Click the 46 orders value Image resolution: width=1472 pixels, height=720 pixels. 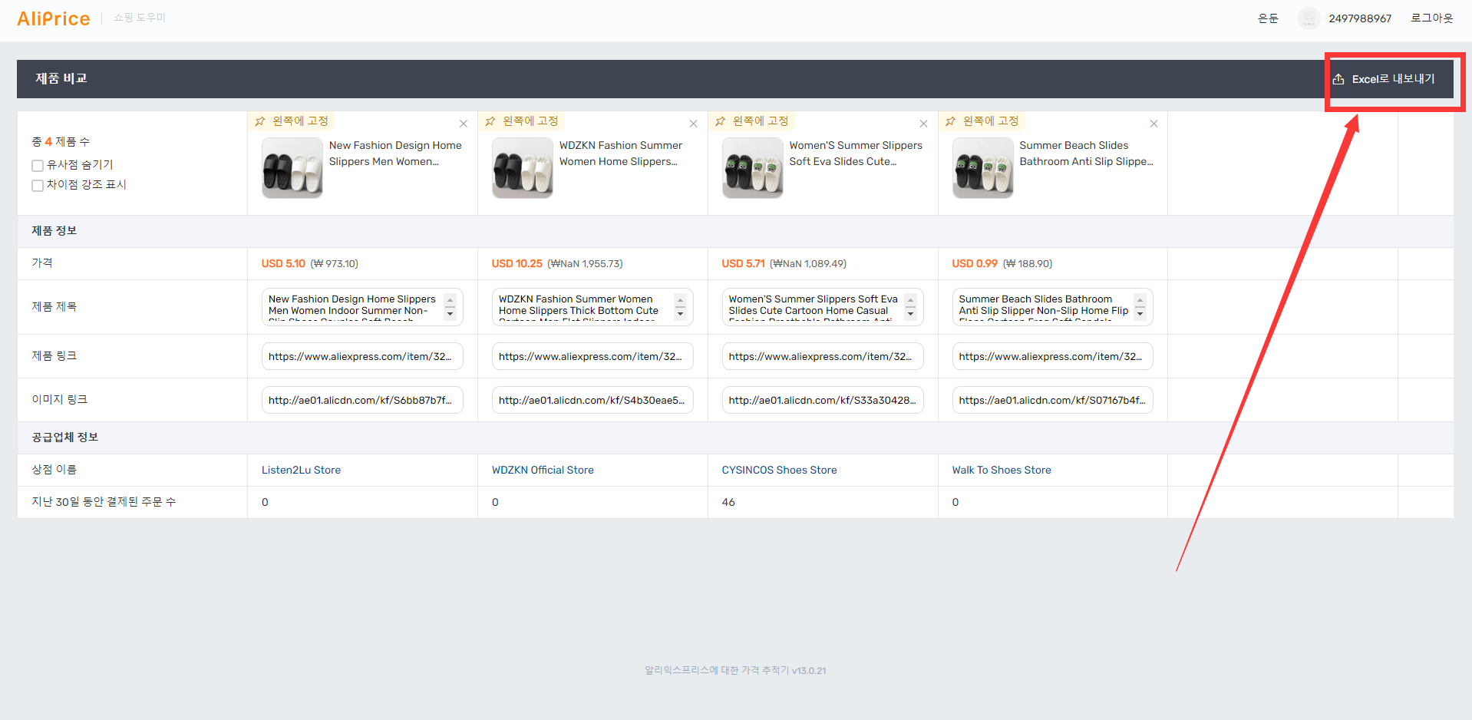coord(728,503)
